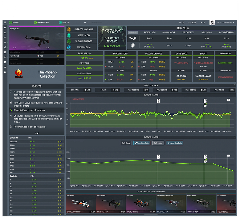
Task: Click the View in Trades button
Action: pyautogui.click(x=81, y=41)
